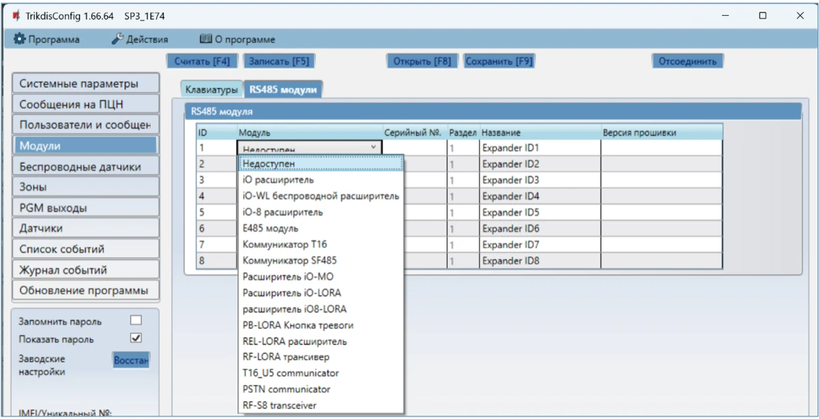Select iO расширитель from the dropdown list

[x=278, y=179]
